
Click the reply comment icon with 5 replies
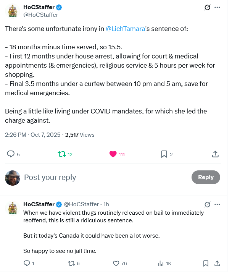tap(11, 154)
